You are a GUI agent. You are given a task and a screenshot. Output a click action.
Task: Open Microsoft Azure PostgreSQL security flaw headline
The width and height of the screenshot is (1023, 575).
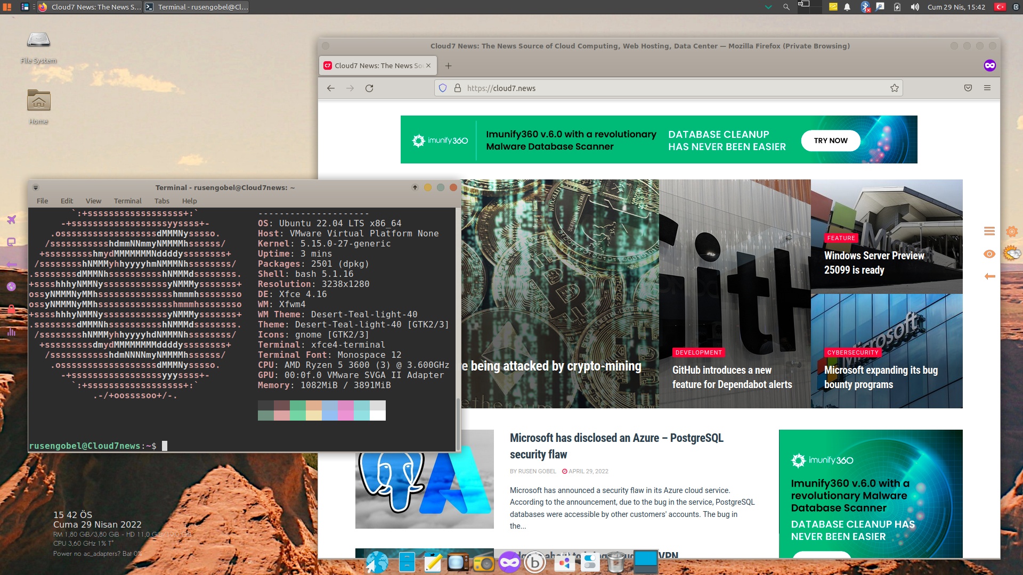click(x=616, y=446)
